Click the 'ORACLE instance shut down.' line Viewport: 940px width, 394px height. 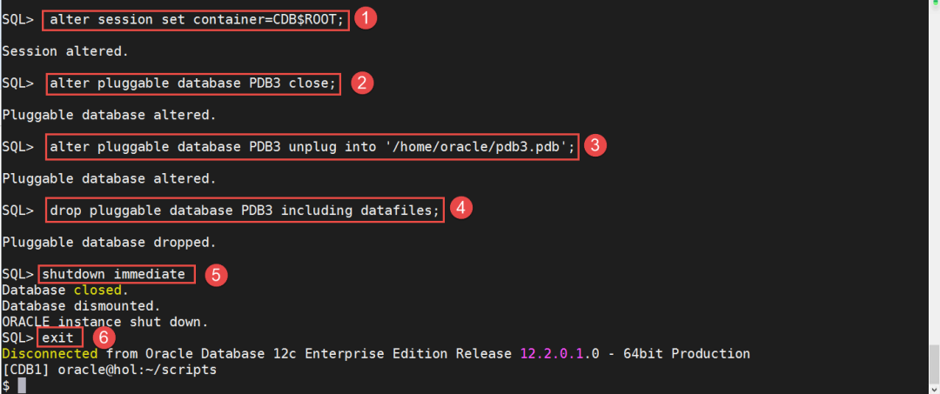click(104, 322)
